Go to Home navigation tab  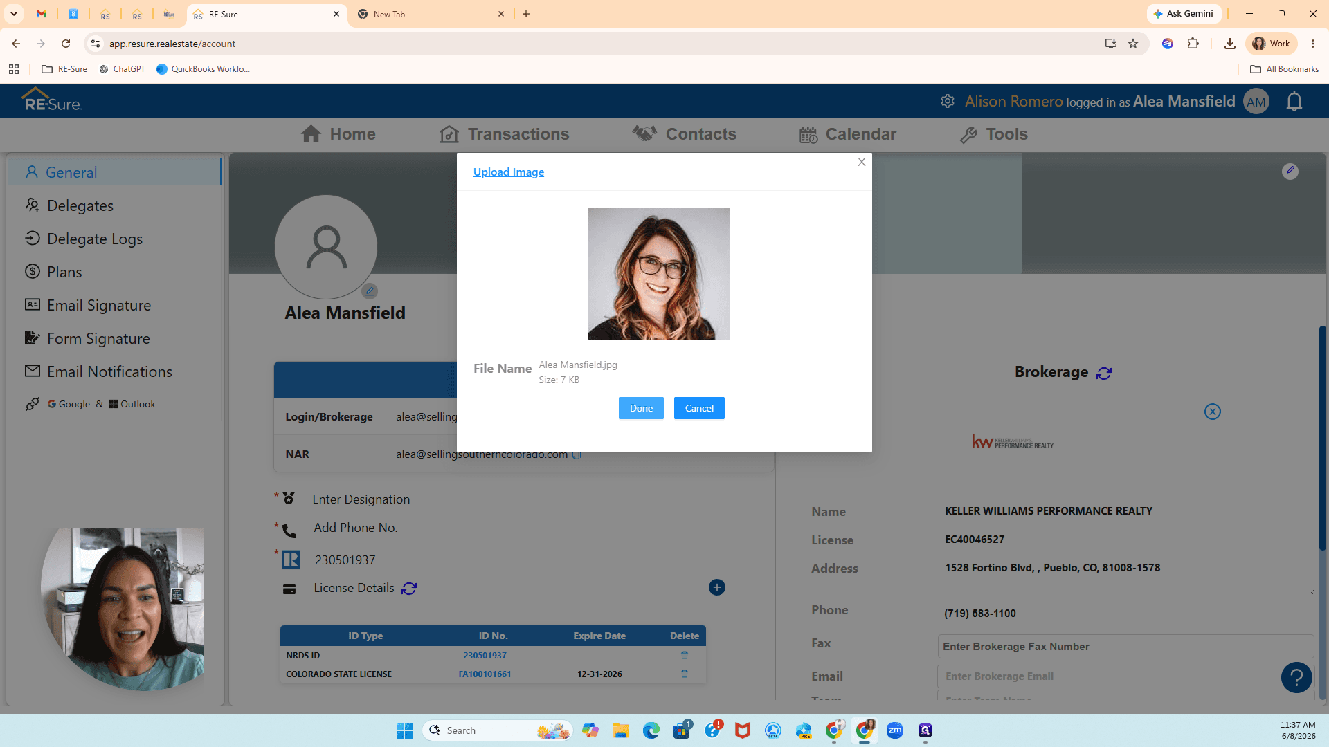pyautogui.click(x=338, y=134)
